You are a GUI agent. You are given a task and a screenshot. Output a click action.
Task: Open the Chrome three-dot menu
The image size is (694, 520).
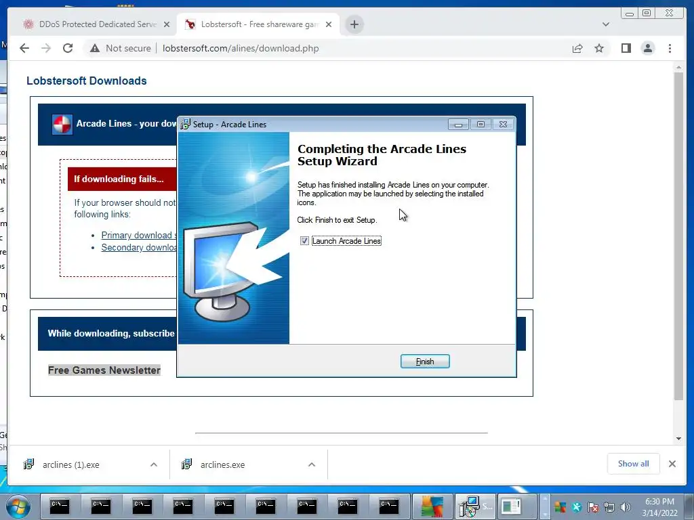click(670, 48)
